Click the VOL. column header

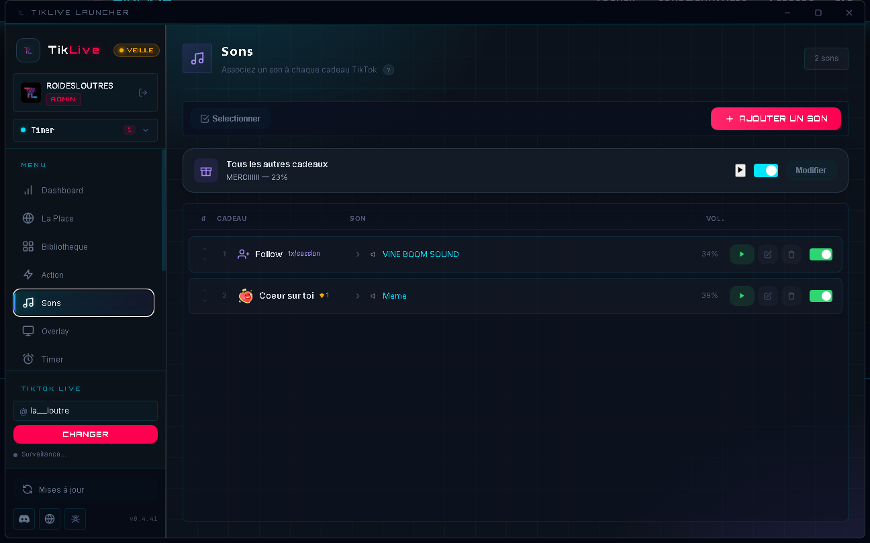[x=715, y=219]
